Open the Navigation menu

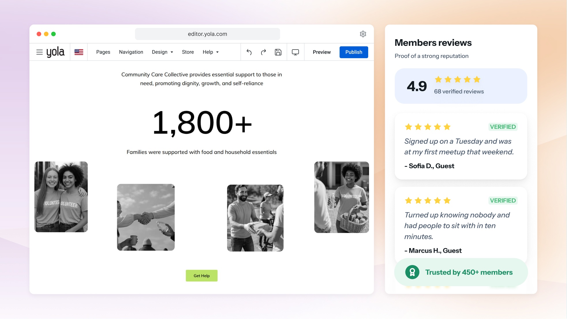(x=131, y=52)
